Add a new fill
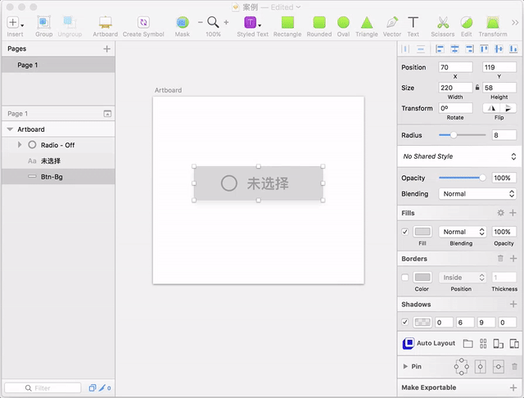524x398 pixels. pyautogui.click(x=513, y=213)
